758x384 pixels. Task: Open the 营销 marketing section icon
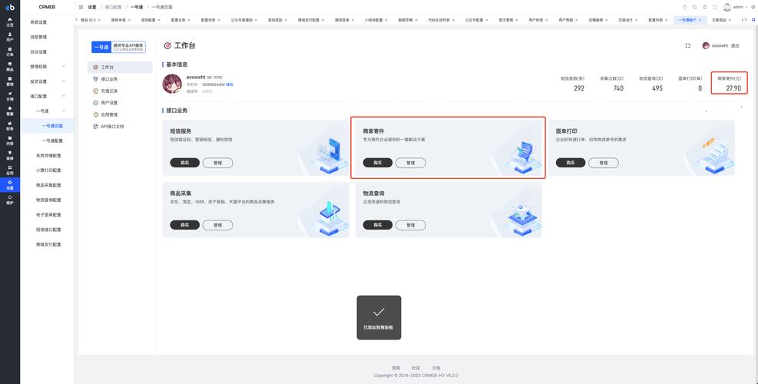click(x=10, y=81)
